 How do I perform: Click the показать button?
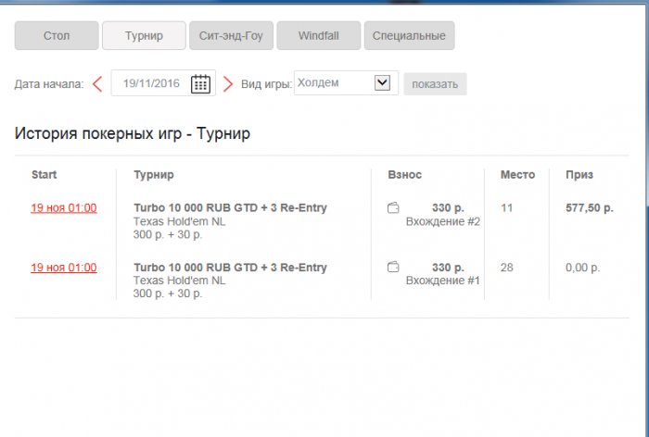[435, 84]
